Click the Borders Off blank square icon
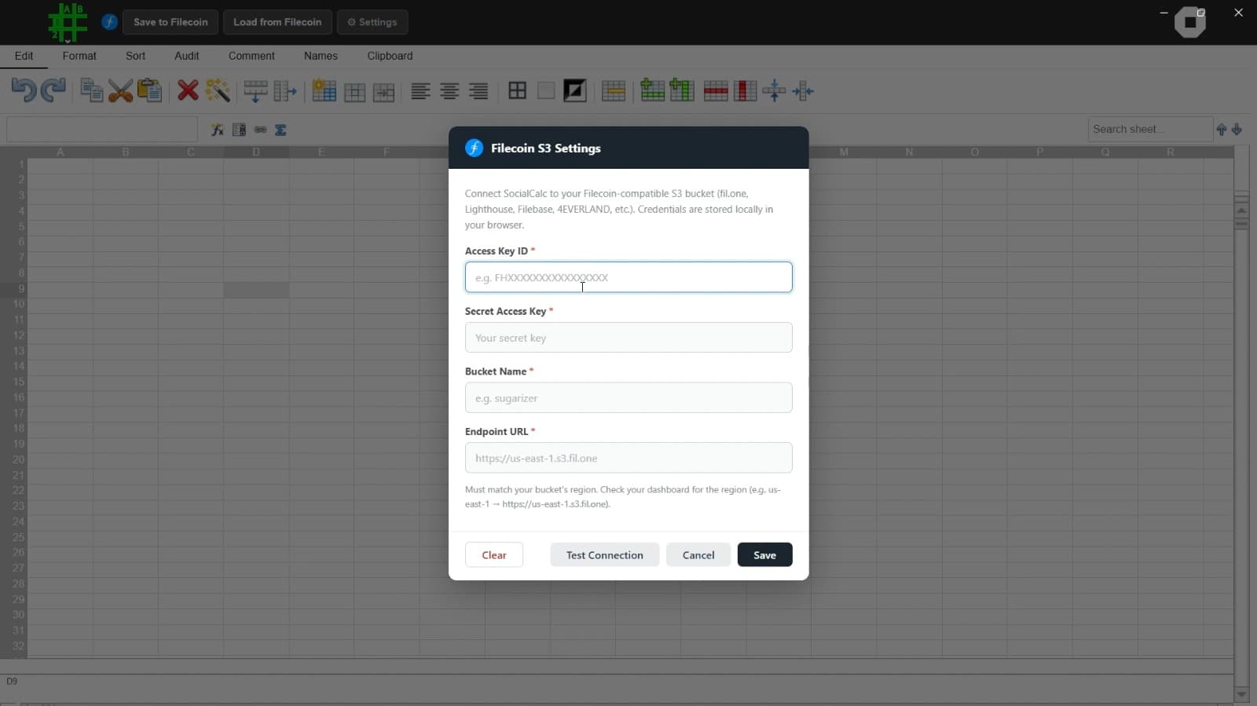Image resolution: width=1257 pixels, height=706 pixels. point(546,90)
